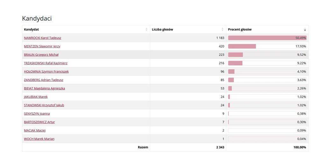Select BARTOSZEWICZ Artur link
Image resolution: width=326 pixels, height=157 pixels.
coord(39,122)
